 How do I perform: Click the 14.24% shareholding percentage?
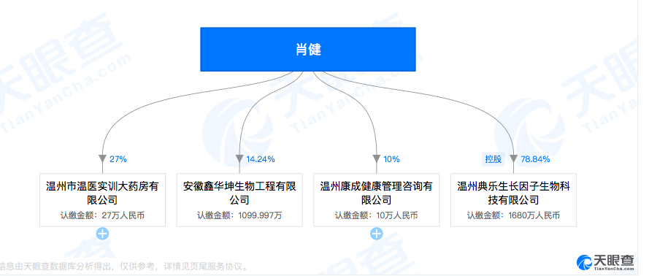[261, 159]
